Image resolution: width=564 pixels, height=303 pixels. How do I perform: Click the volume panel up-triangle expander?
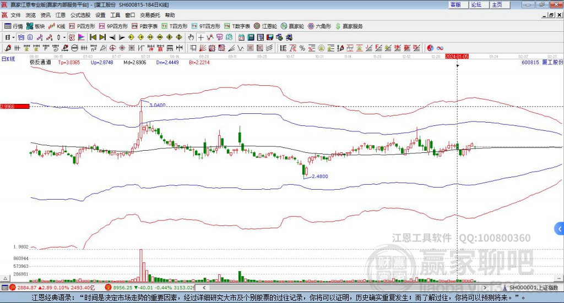point(5,278)
